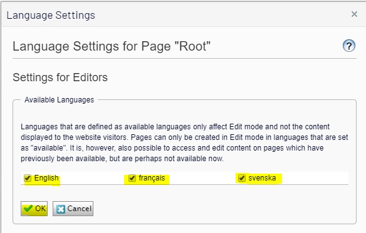Confirm settings with the OK button
Viewport: 366px width, 233px height.
[34, 209]
